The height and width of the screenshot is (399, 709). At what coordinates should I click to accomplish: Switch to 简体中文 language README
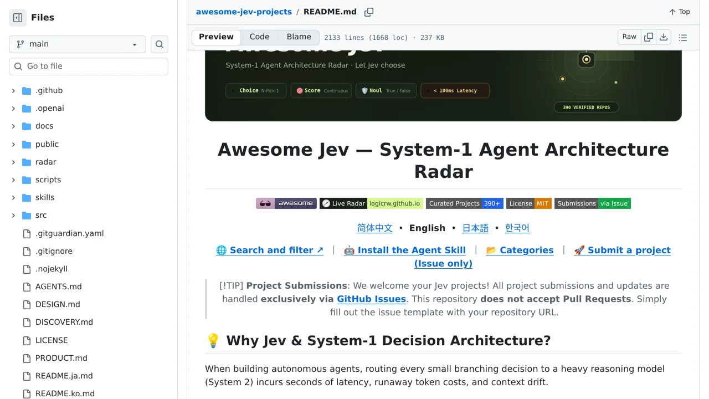point(375,228)
